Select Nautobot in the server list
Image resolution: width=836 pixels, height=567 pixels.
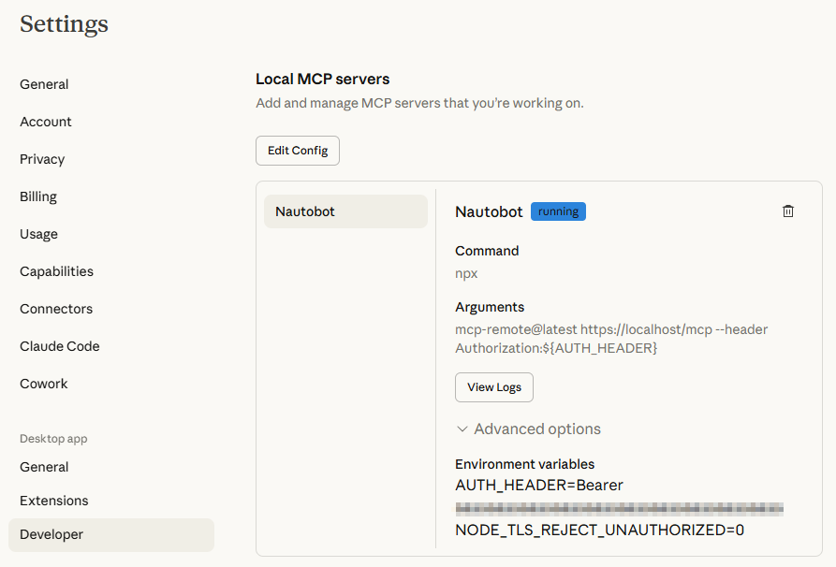coord(345,211)
